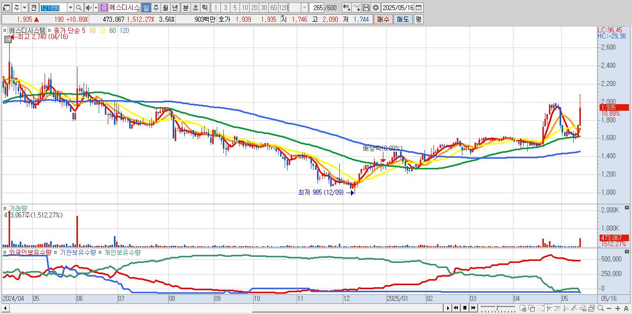Open the 주 market type dropdown

(24, 8)
